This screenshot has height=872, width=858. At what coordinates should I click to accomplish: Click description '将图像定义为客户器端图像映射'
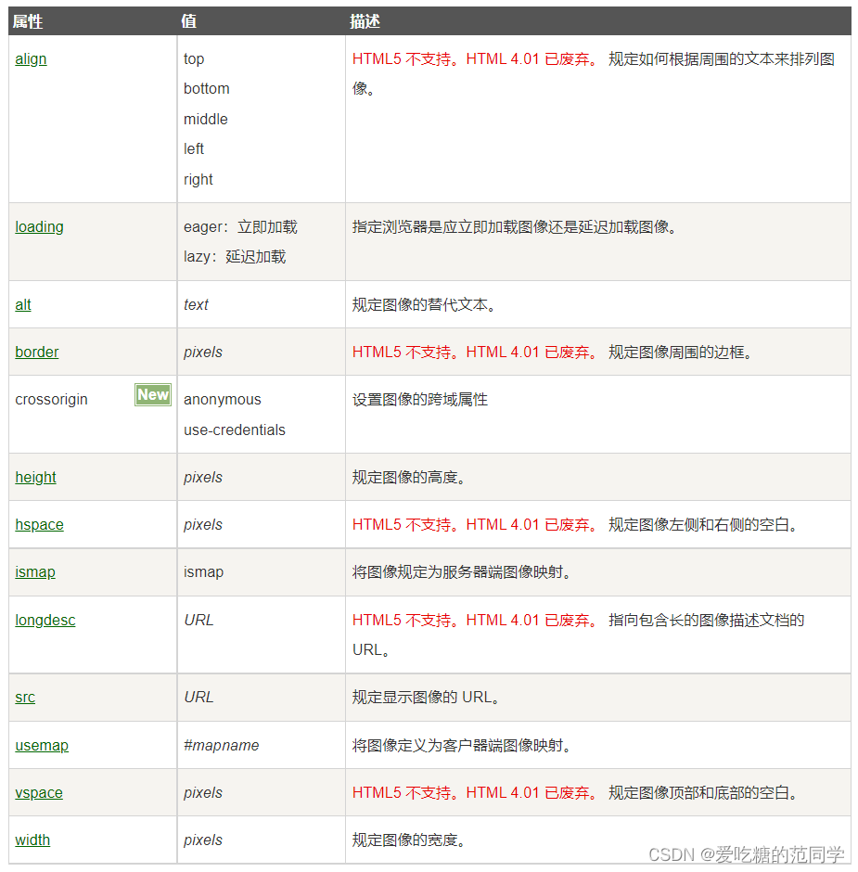tap(460, 745)
